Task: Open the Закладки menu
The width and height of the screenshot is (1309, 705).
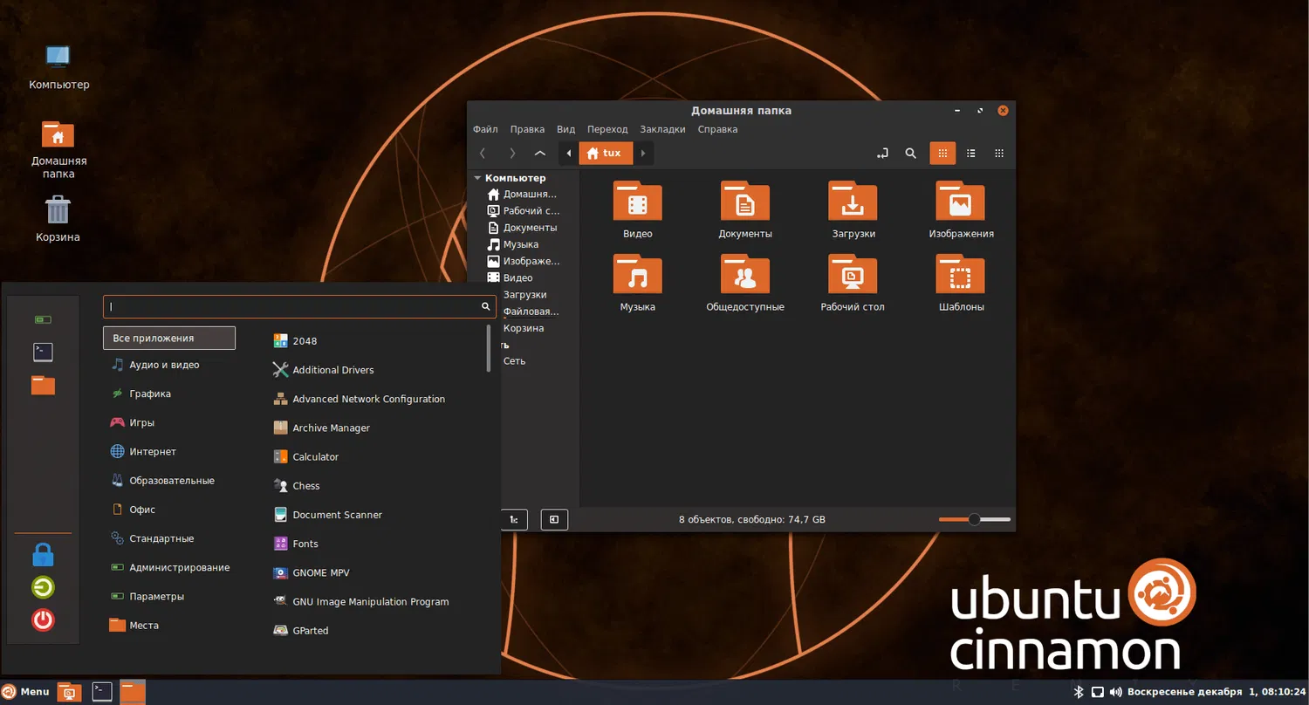Action: click(662, 129)
